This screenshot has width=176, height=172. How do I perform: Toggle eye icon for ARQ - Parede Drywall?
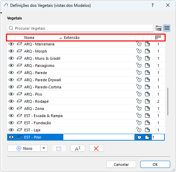pos(11,80)
